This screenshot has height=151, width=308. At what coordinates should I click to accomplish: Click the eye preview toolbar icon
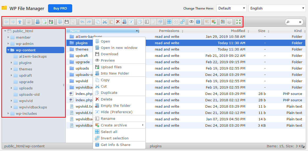point(191,22)
